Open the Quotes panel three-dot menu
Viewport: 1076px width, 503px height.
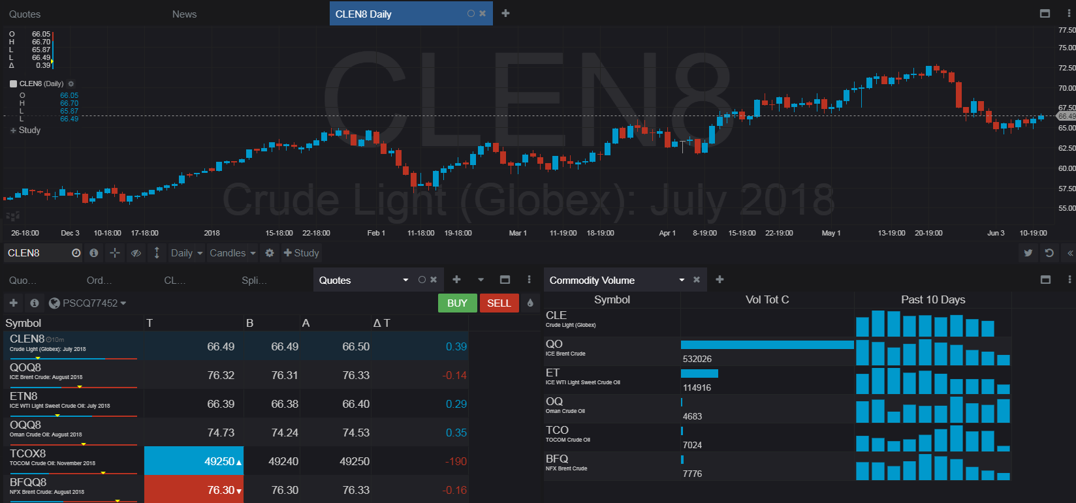click(529, 279)
